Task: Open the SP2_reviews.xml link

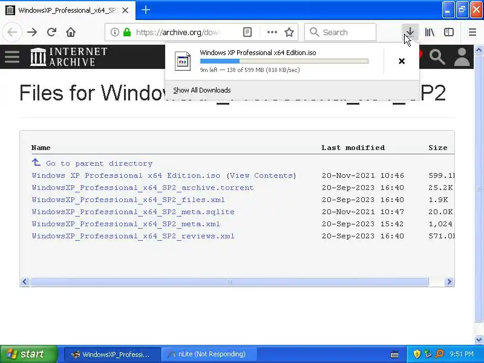Action: coord(133,236)
